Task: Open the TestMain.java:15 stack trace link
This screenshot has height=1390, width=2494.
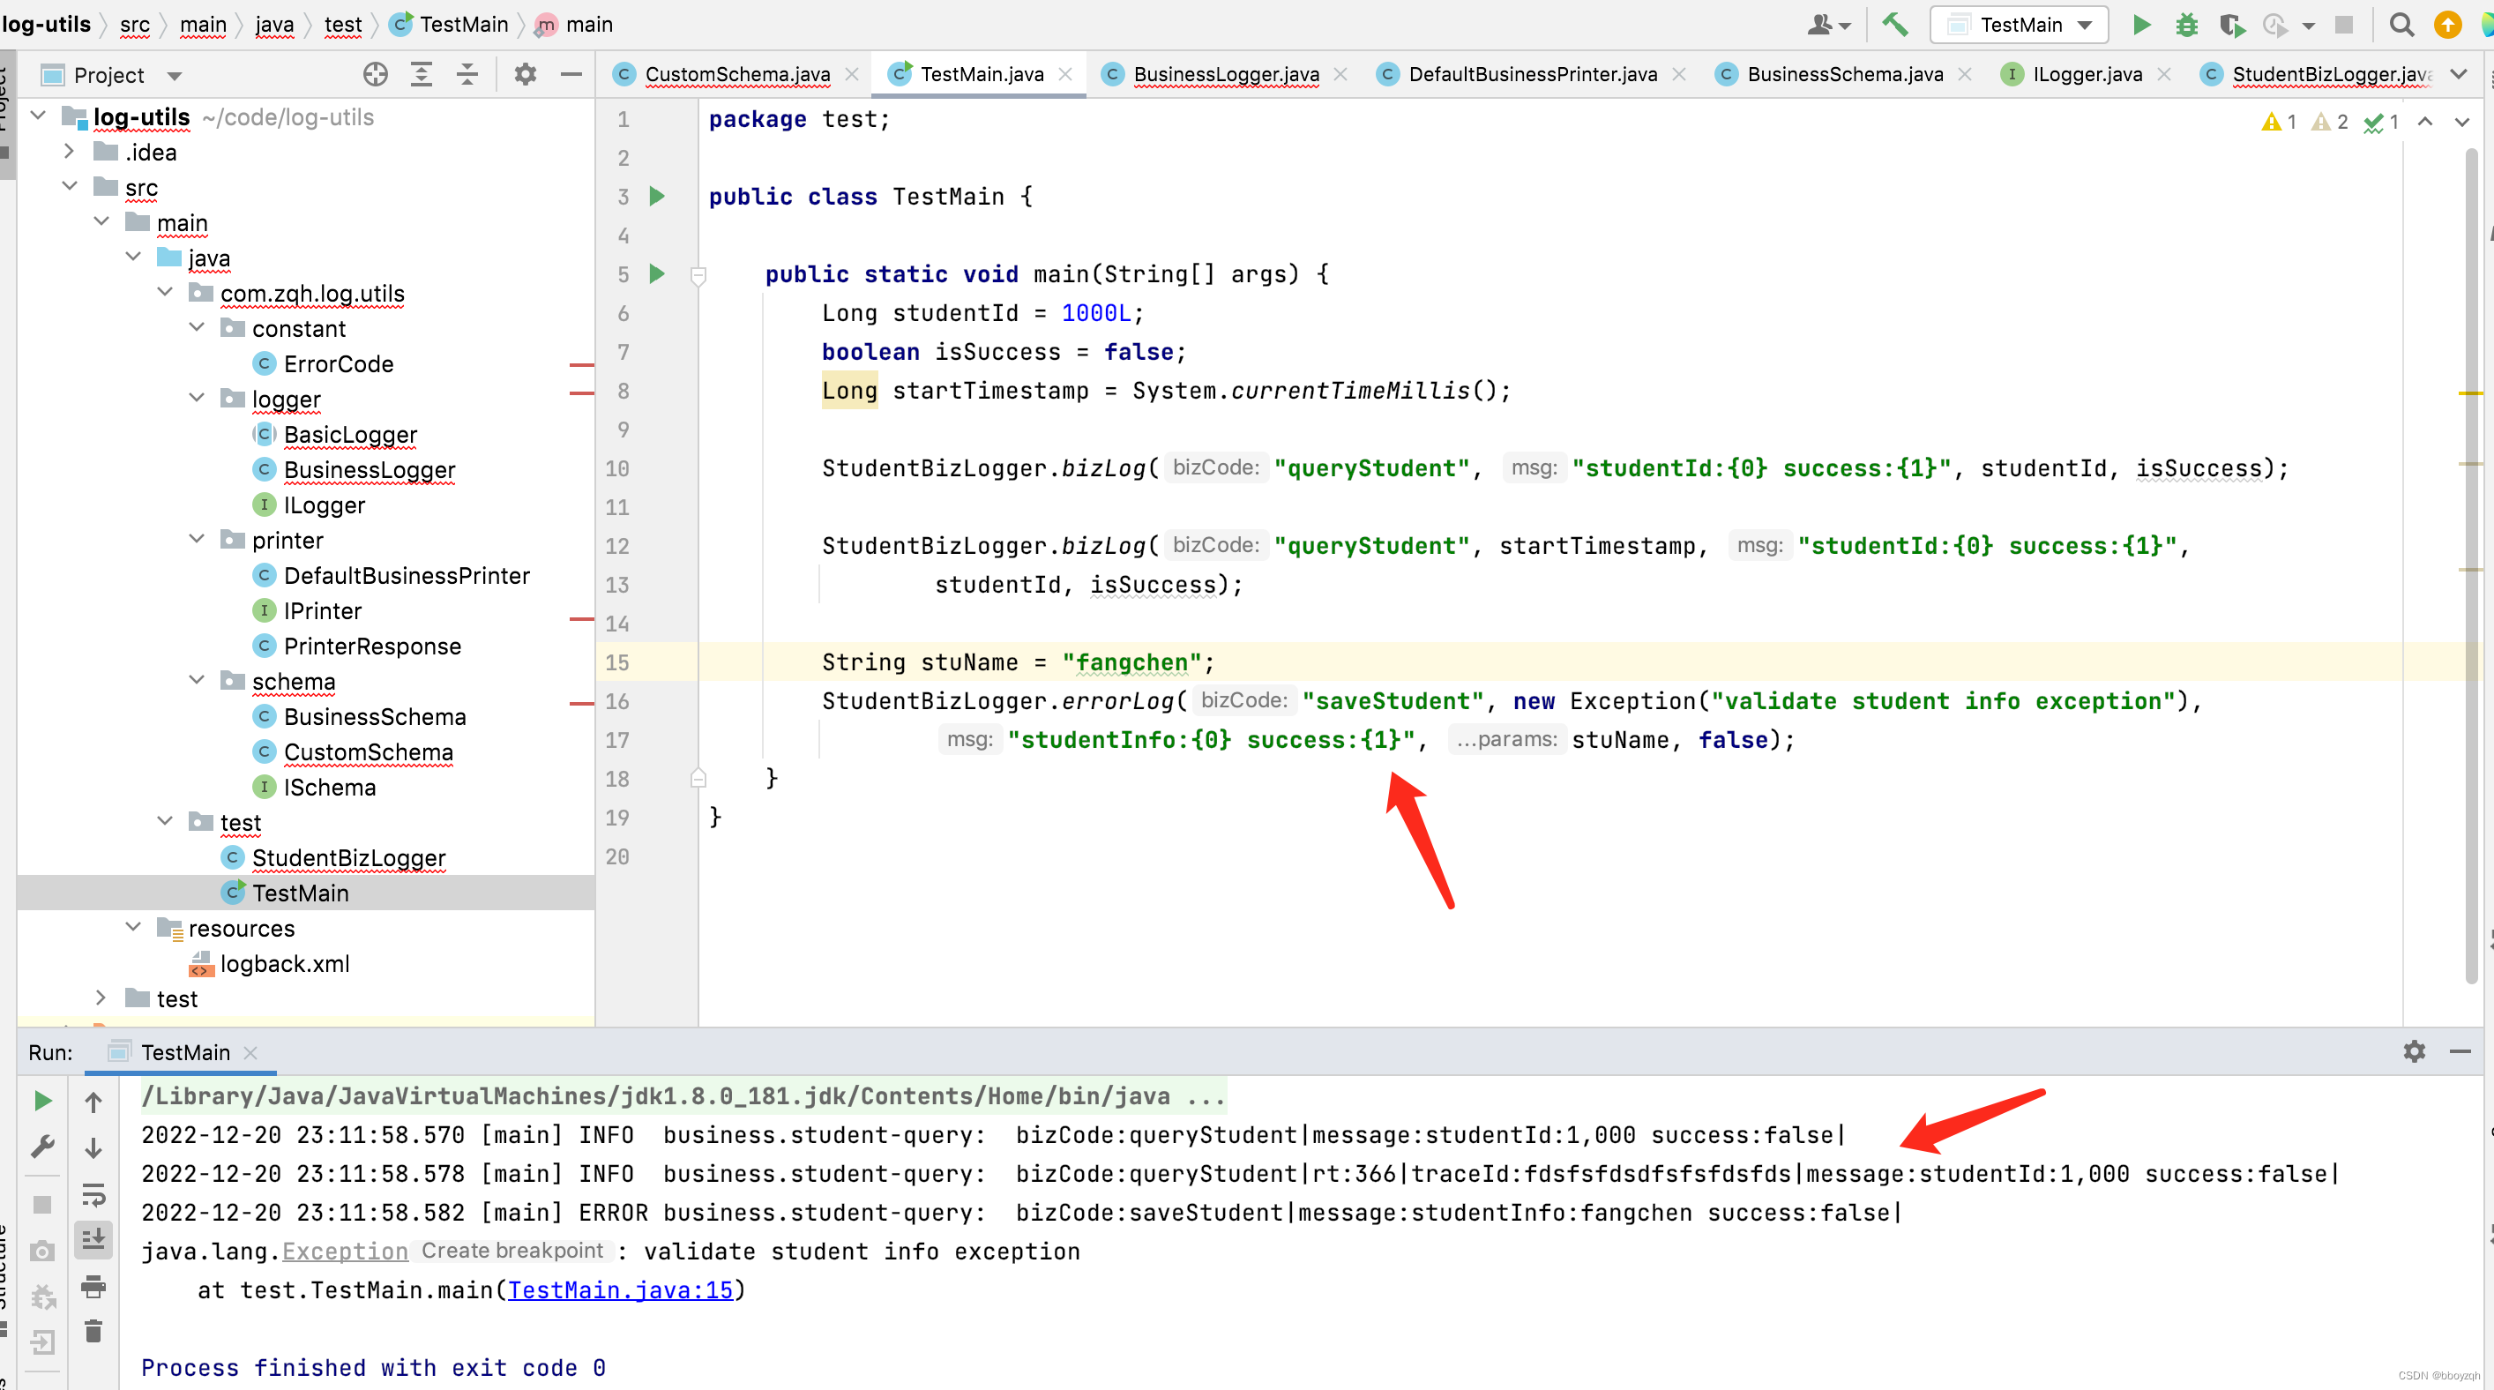Action: pos(620,1290)
